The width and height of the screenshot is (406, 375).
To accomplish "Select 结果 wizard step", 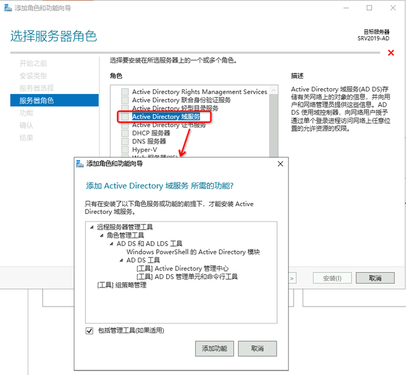I will tap(27, 138).
